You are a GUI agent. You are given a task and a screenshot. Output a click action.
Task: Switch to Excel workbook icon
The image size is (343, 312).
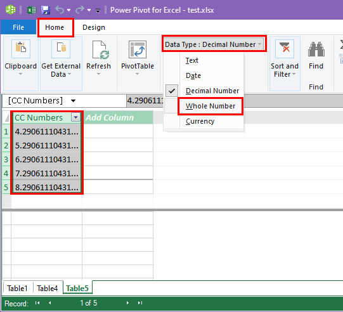[x=32, y=10]
